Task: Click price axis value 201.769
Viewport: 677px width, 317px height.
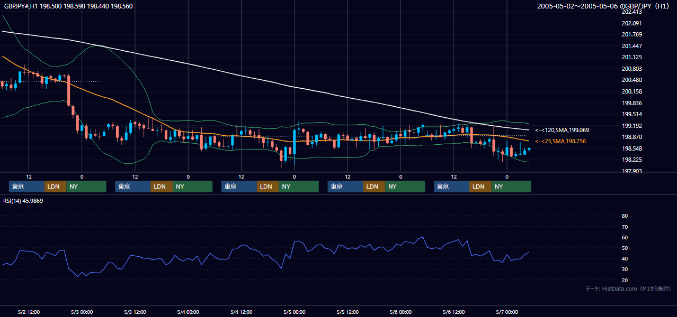Action: (x=632, y=34)
